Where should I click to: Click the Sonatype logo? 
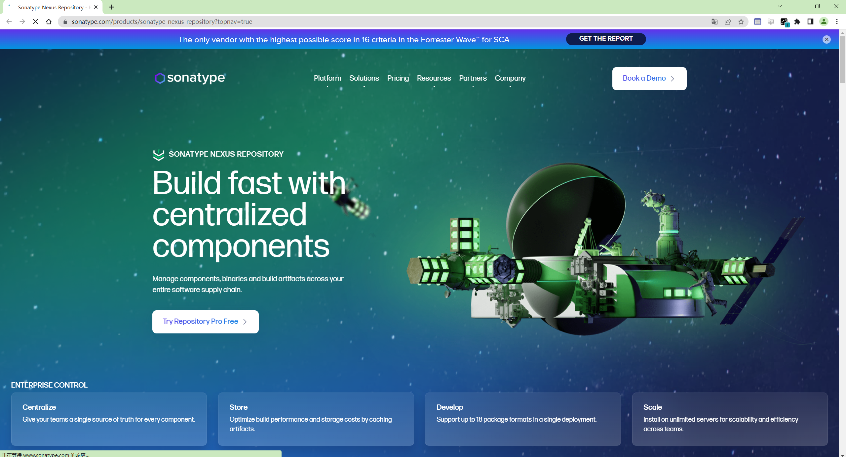(190, 78)
